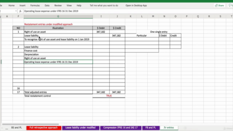
Task: Open the Data ribbon tab
Action: coord(47,5)
